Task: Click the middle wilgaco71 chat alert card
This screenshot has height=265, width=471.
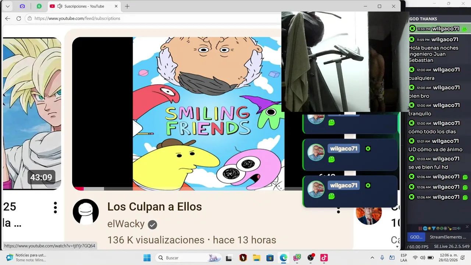Action: (350, 155)
